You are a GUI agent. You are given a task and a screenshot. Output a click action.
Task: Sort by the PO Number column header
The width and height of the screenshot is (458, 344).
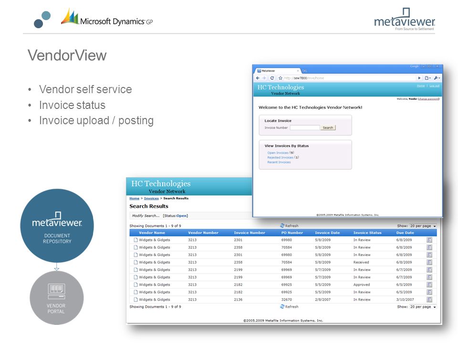pyautogui.click(x=292, y=233)
